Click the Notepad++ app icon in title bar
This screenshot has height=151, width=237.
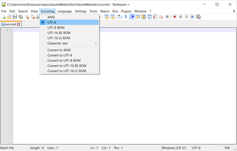pos(4,5)
